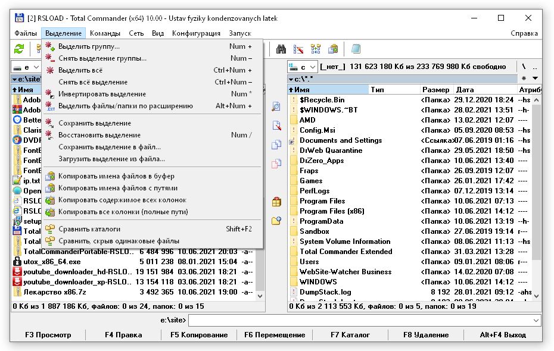Choose Инвертировать выделение entry
The width and height of the screenshot is (554, 351).
coord(152,94)
